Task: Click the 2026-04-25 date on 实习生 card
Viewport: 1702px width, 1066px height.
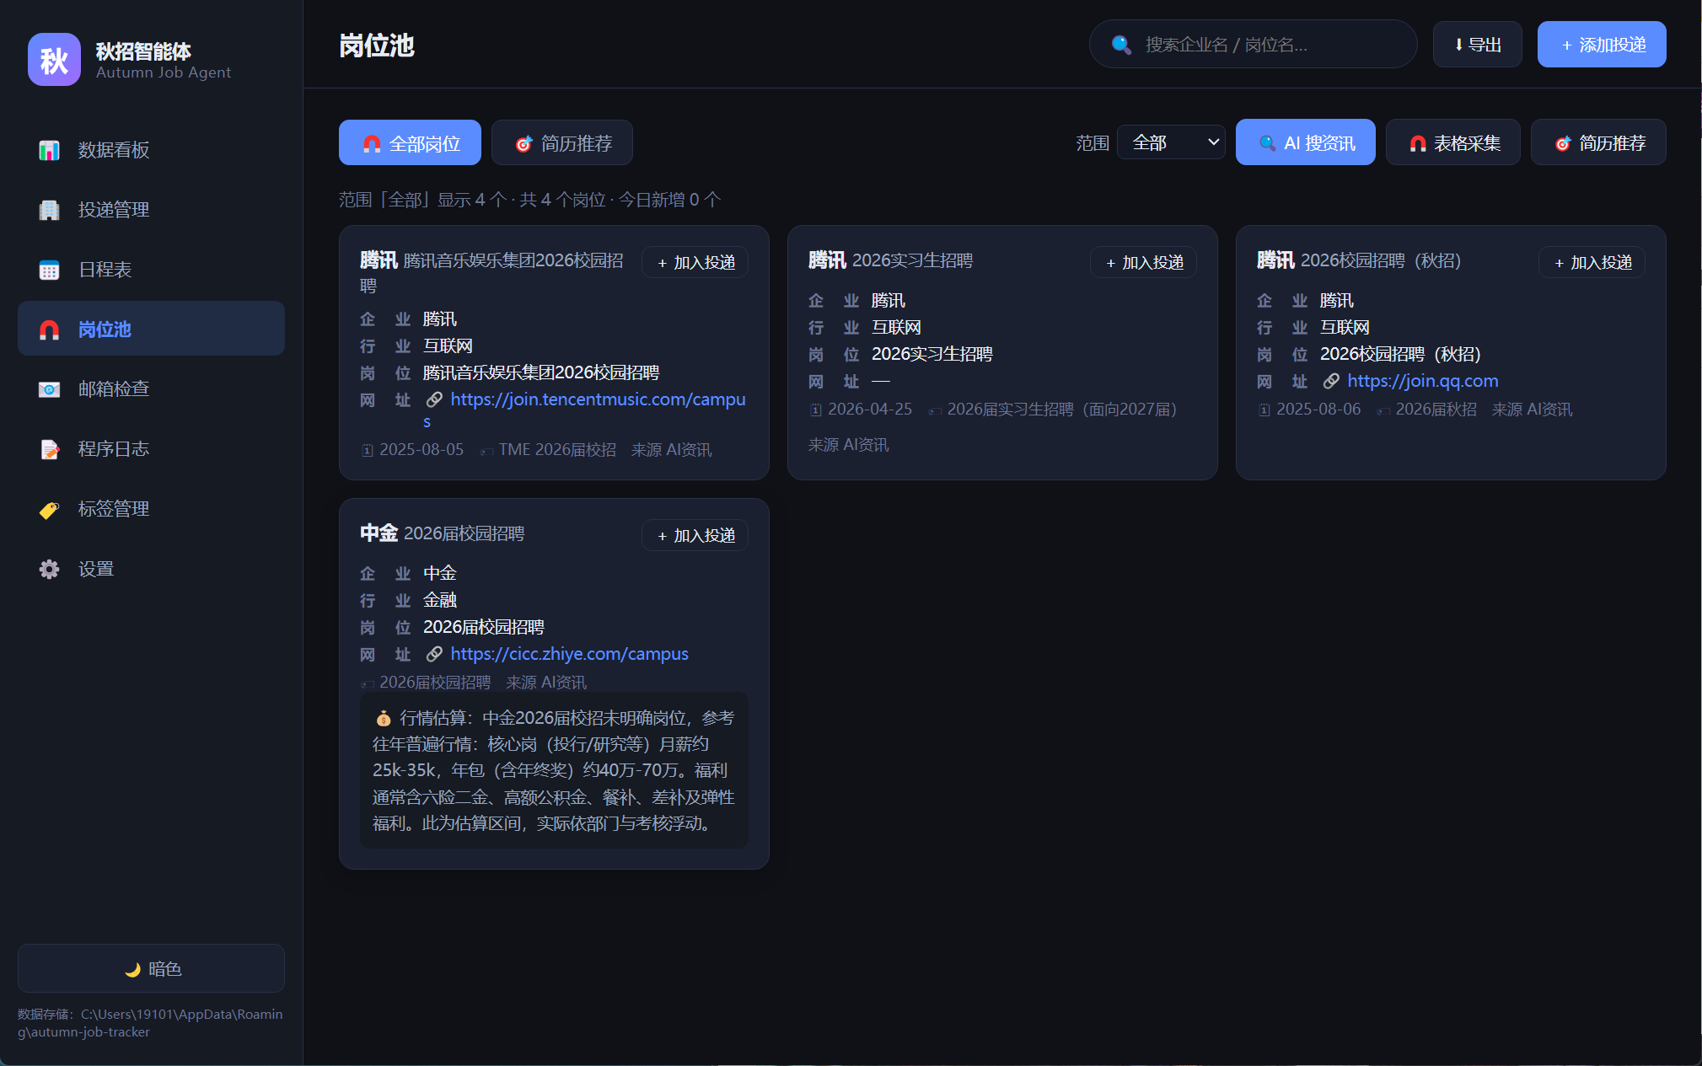Action: pyautogui.click(x=870, y=410)
